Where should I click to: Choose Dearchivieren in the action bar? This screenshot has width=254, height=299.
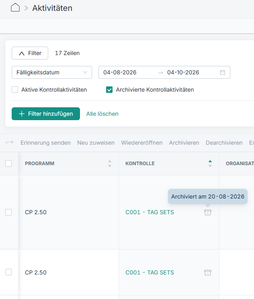[224, 143]
